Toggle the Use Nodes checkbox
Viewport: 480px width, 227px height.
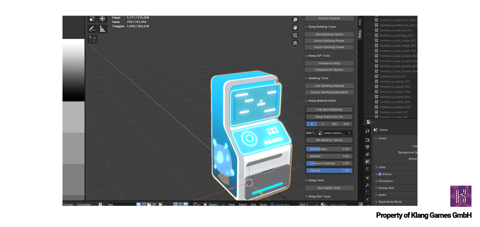click(x=272, y=204)
